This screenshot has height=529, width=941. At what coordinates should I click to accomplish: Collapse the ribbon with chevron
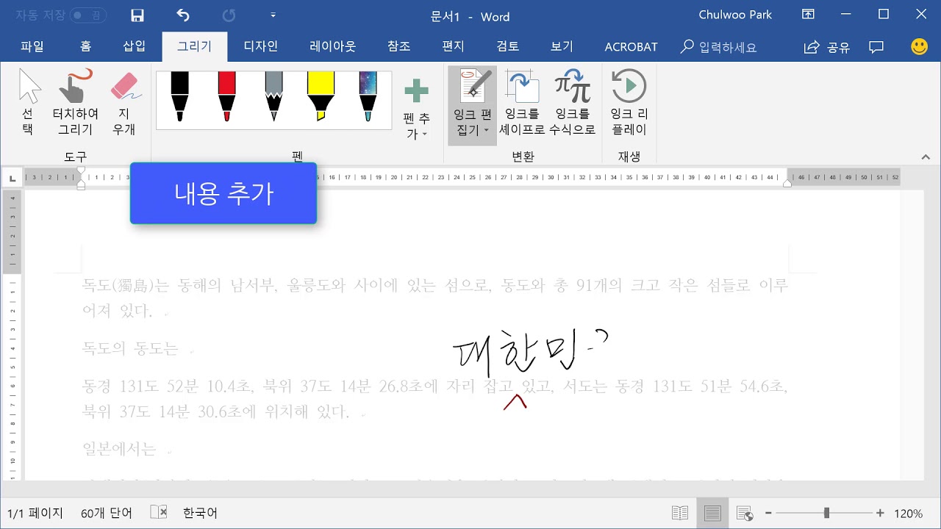[926, 156]
